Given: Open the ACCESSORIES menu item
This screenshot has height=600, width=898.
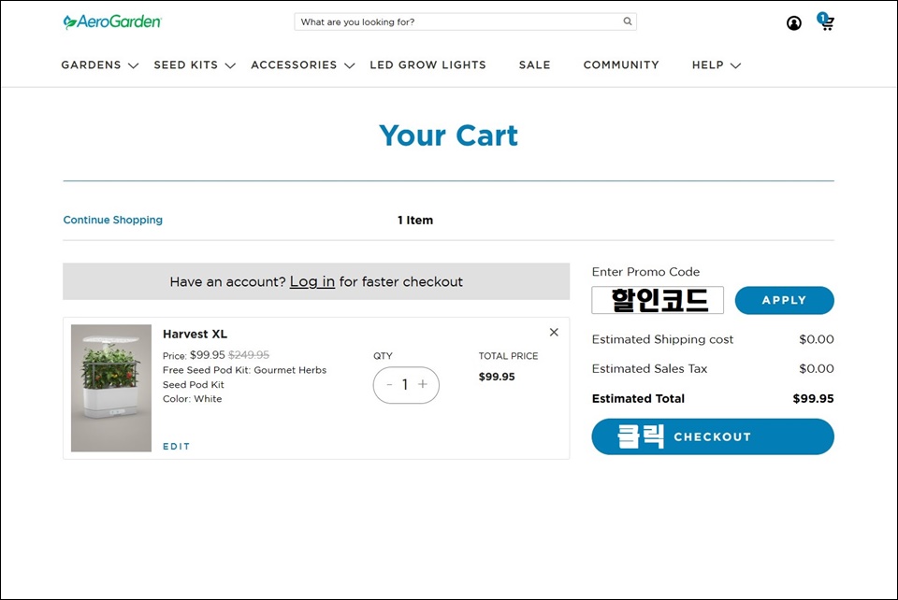Looking at the screenshot, I should click(x=294, y=65).
